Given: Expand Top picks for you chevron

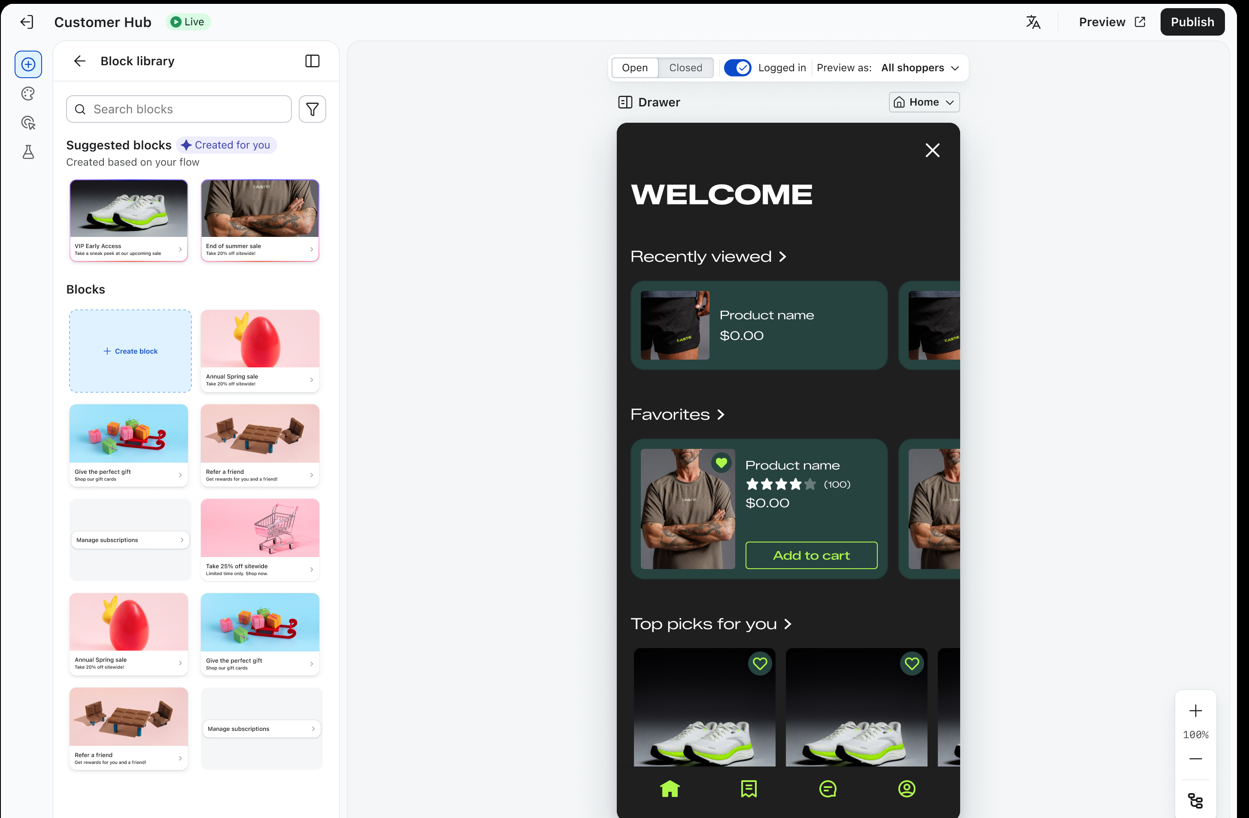Looking at the screenshot, I should [788, 624].
